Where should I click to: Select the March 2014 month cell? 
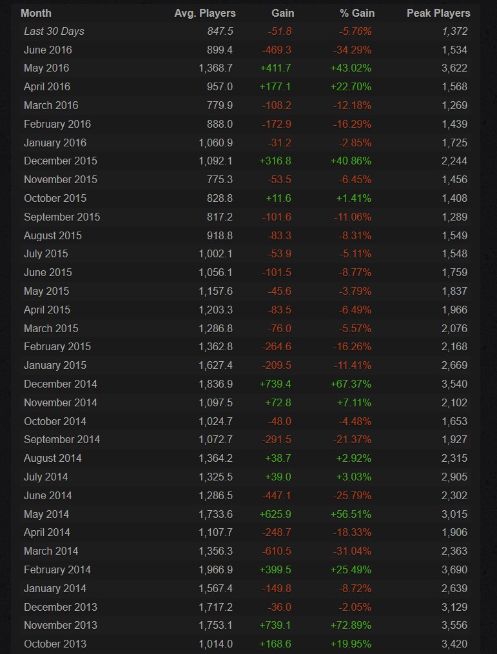click(51, 551)
